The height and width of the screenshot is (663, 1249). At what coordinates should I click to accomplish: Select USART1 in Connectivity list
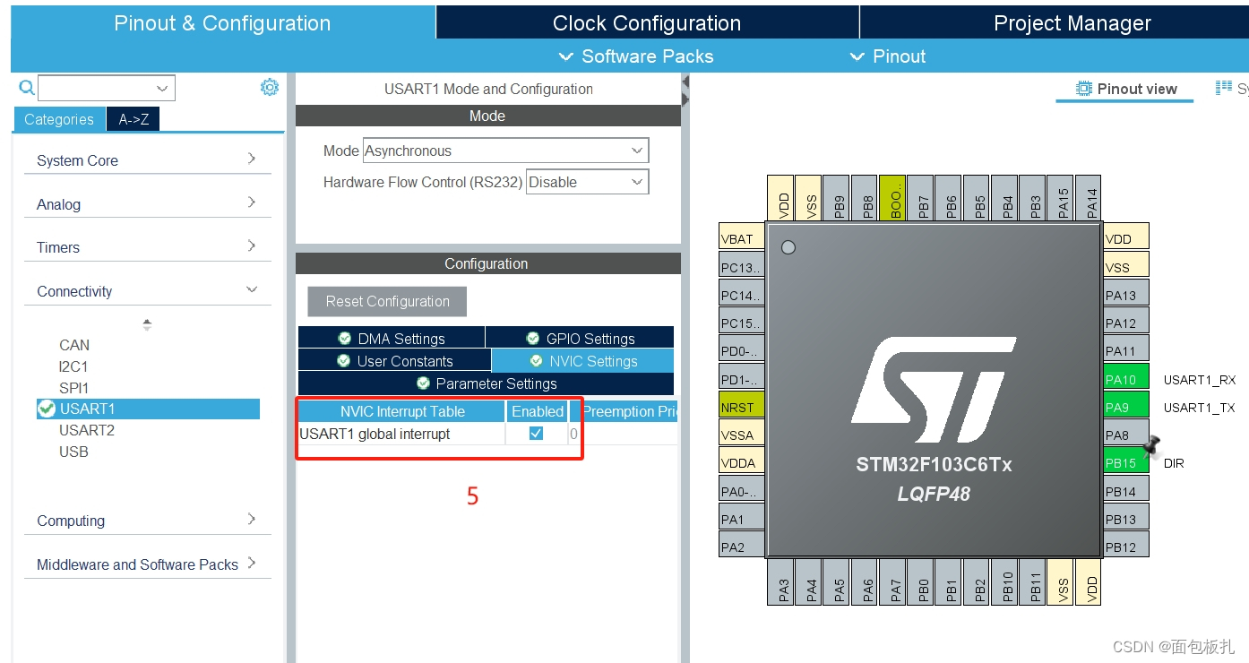click(148, 409)
